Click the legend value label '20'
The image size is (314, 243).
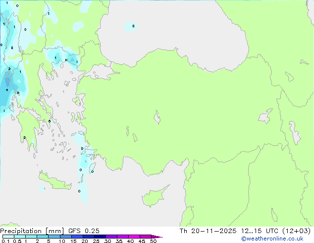(85, 241)
